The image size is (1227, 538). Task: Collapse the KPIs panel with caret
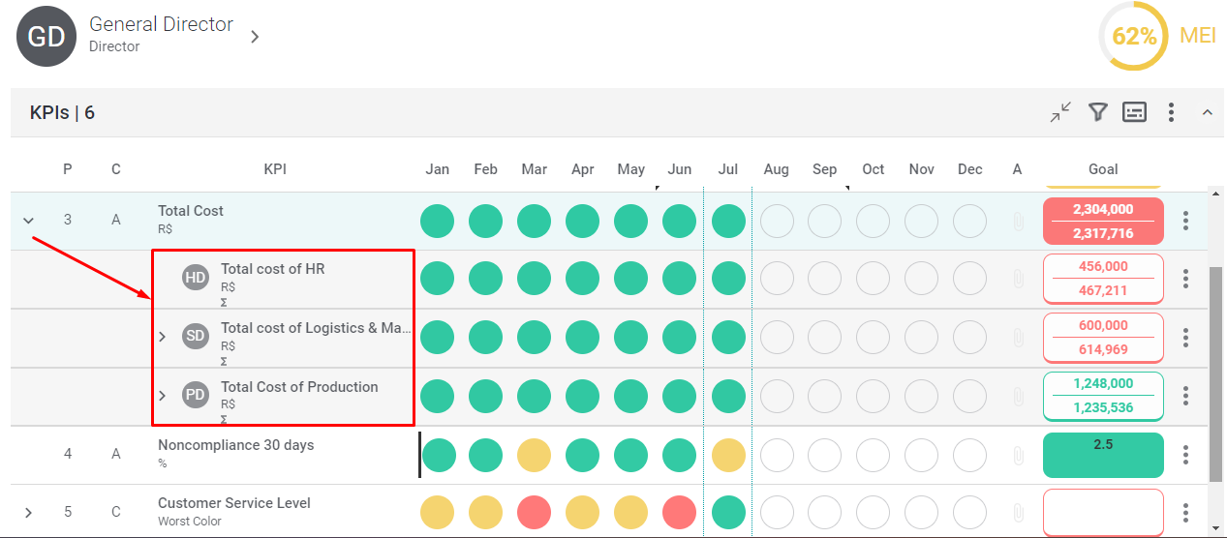tap(1207, 112)
